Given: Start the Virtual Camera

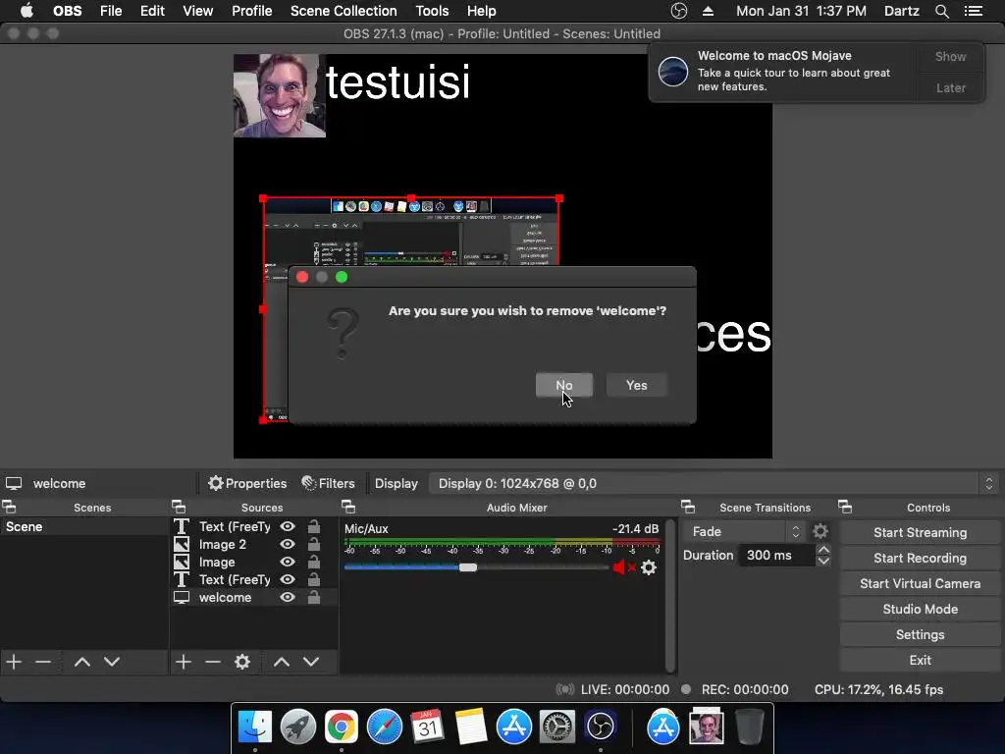Looking at the screenshot, I should pyautogui.click(x=920, y=583).
